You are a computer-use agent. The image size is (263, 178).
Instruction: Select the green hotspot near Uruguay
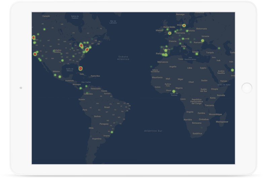112,132
